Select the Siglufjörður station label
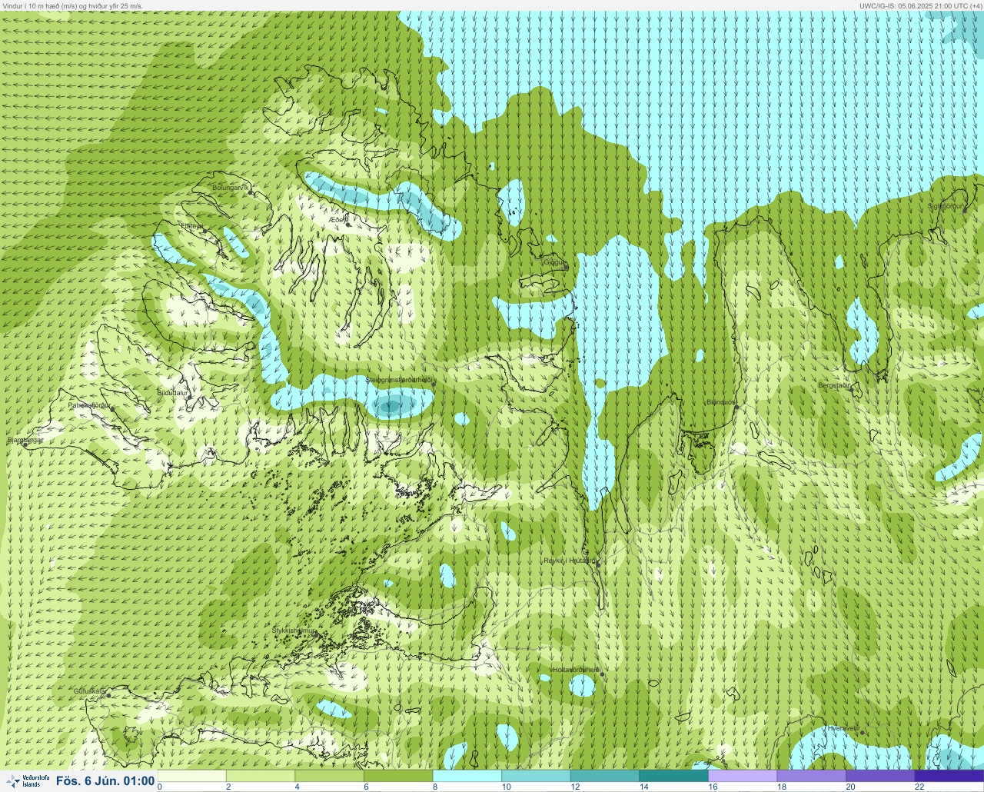Image resolution: width=984 pixels, height=792 pixels. (946, 206)
